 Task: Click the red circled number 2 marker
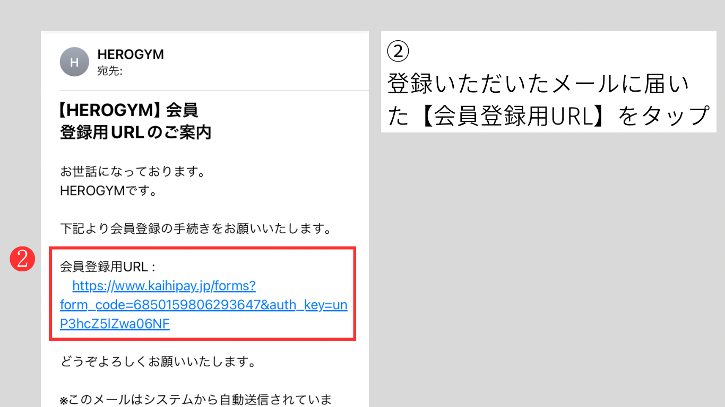click(23, 259)
